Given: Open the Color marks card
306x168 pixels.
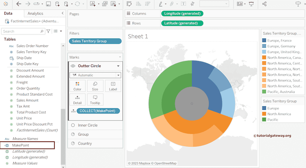Looking at the screenshot, I should pyautogui.click(x=77, y=86).
